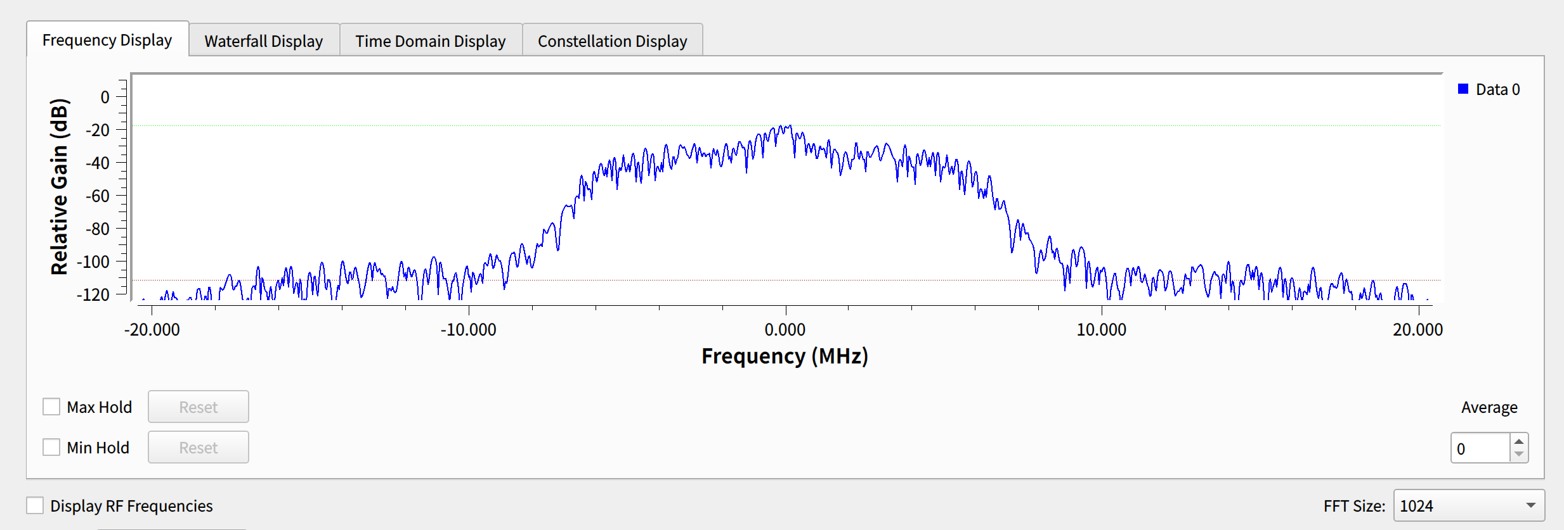Click the Average spinner down arrow

(x=1519, y=454)
